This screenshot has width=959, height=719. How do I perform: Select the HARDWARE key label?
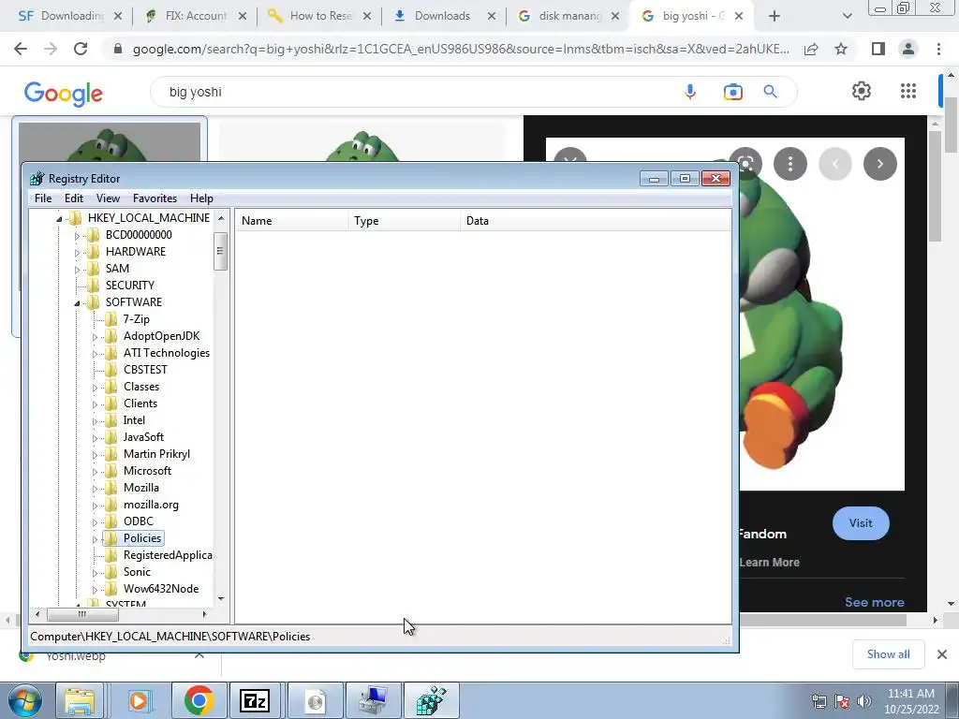click(135, 251)
